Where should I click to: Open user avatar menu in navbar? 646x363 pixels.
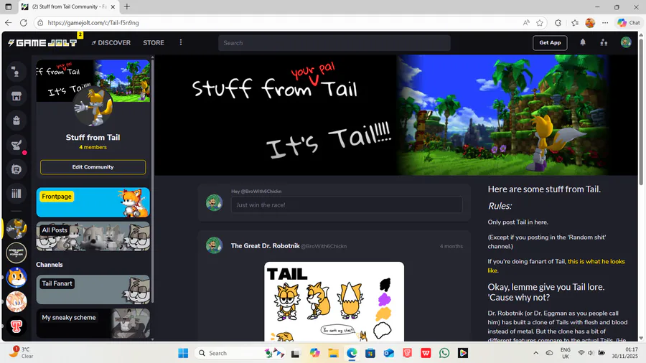(x=626, y=42)
